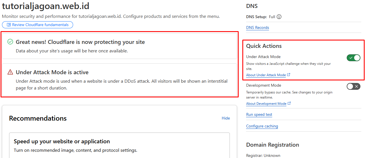
Task: Click external link icon after About Development Mode
Action: (289, 103)
